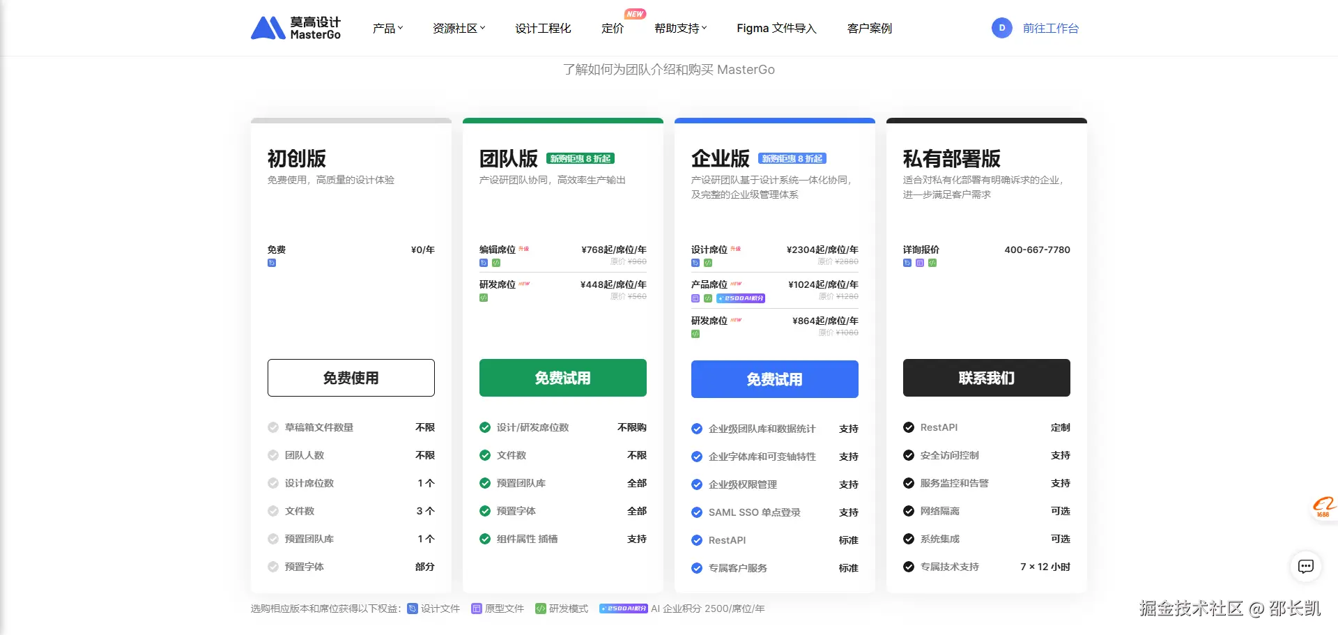This screenshot has width=1338, height=635.
Task: Click the check icon beside 网络隔离
Action: pos(909,511)
